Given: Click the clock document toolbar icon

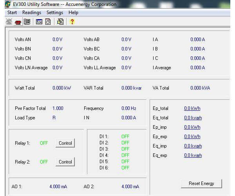Looking at the screenshot, I should pyautogui.click(x=48, y=22).
